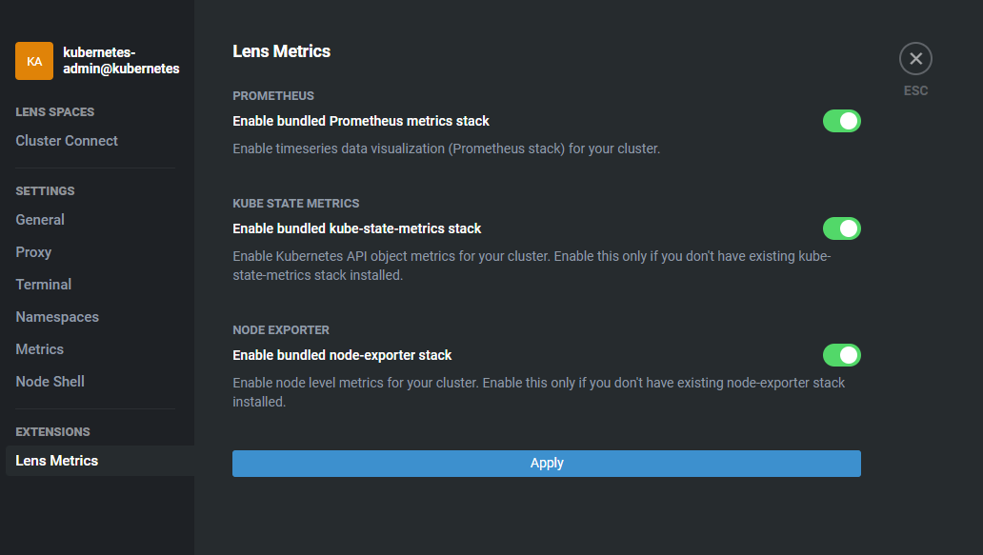
Task: Click the 'Enable bundled kube-state-metrics stack' label
Action: pos(357,228)
